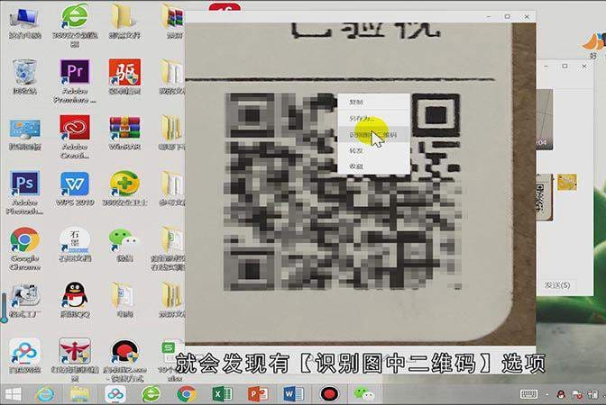This screenshot has width=606, height=405.
Task: Click the Windows Start button
Action: (13, 394)
